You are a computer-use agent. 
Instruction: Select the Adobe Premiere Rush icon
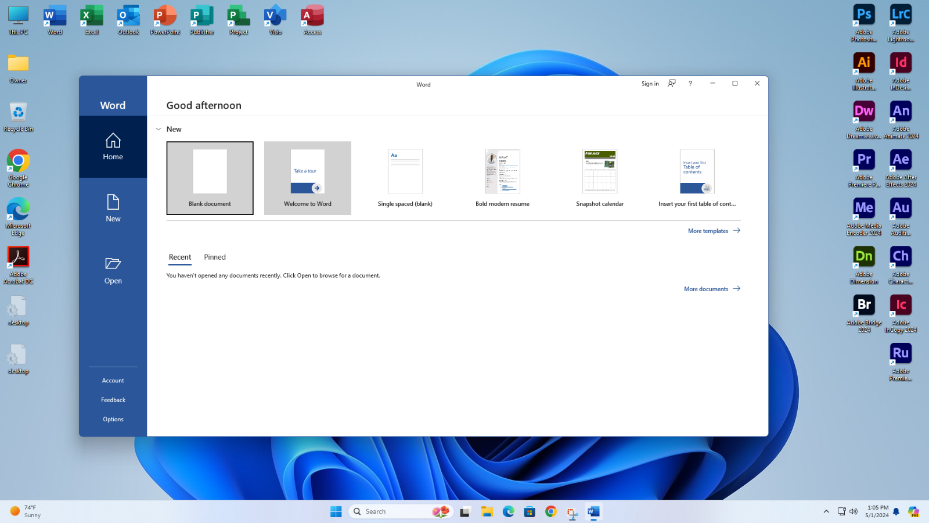click(901, 362)
